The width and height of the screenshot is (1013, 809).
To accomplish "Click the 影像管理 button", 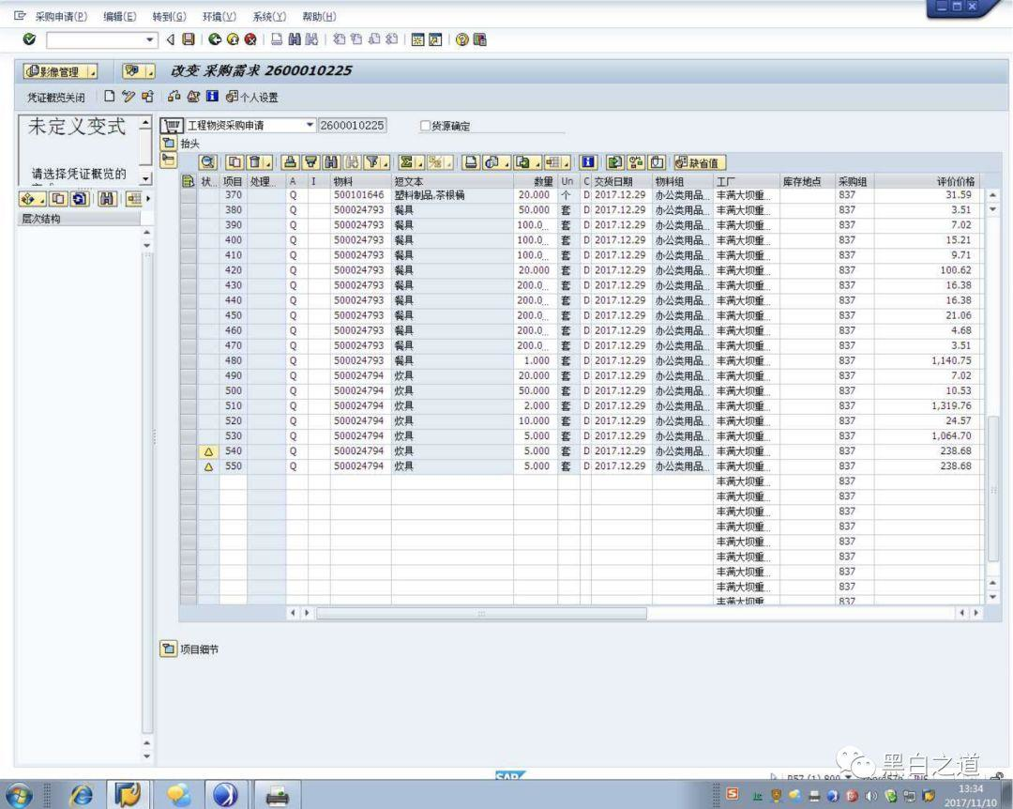I will click(x=55, y=71).
